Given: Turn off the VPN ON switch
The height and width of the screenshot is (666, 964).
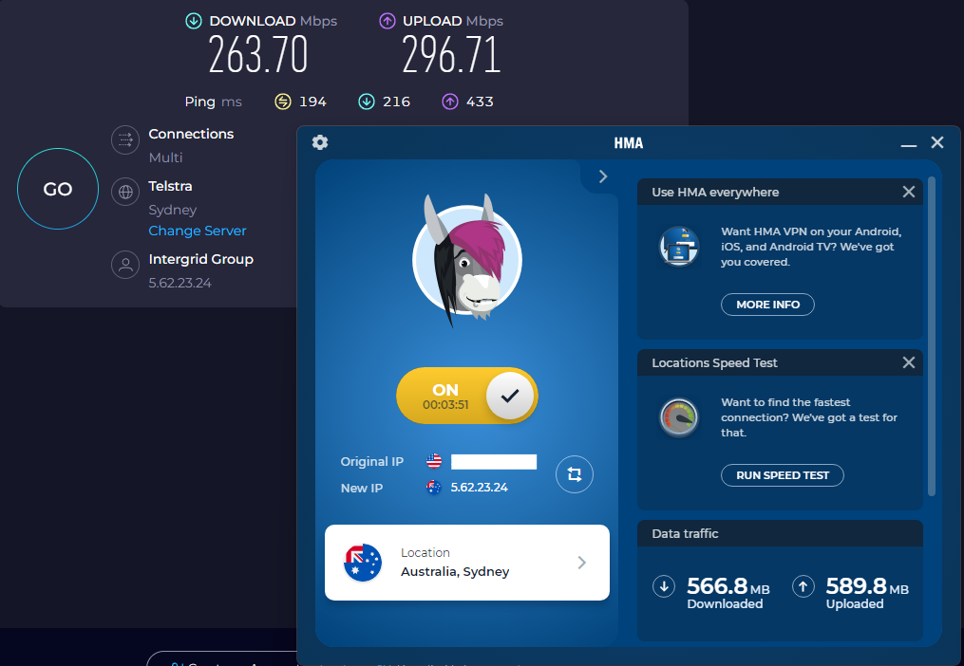Looking at the screenshot, I should point(467,396).
